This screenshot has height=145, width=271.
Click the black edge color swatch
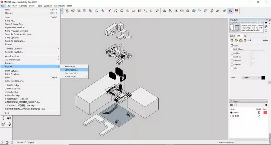coord(263,78)
